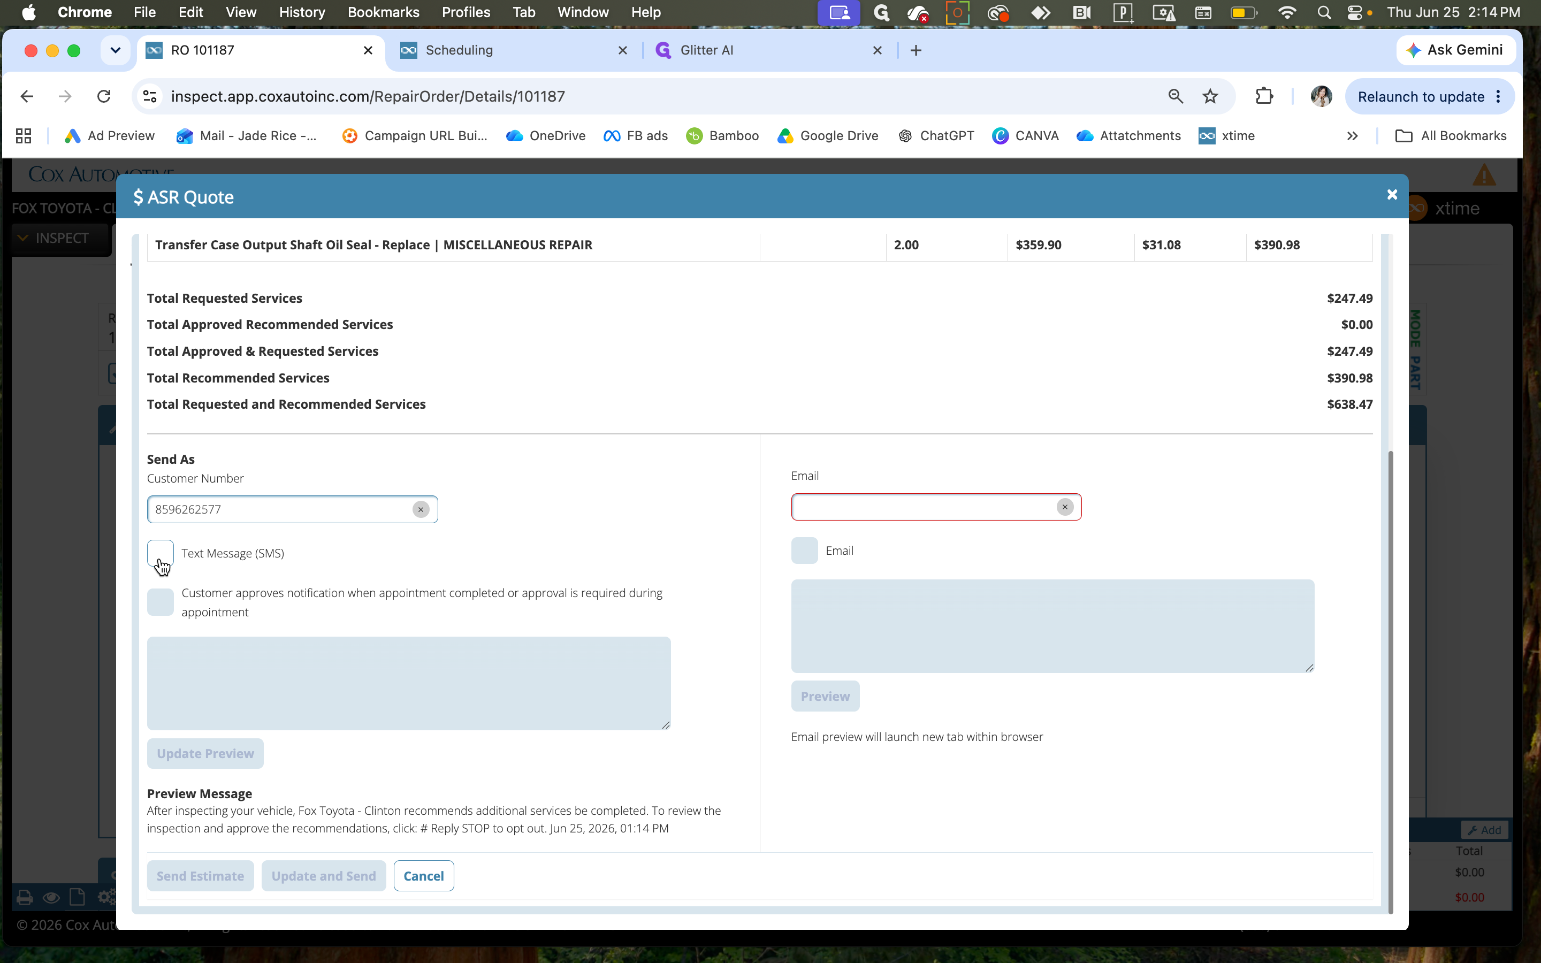Bookmark this page with the star icon
Viewport: 1541px width, 963px height.
tap(1210, 96)
